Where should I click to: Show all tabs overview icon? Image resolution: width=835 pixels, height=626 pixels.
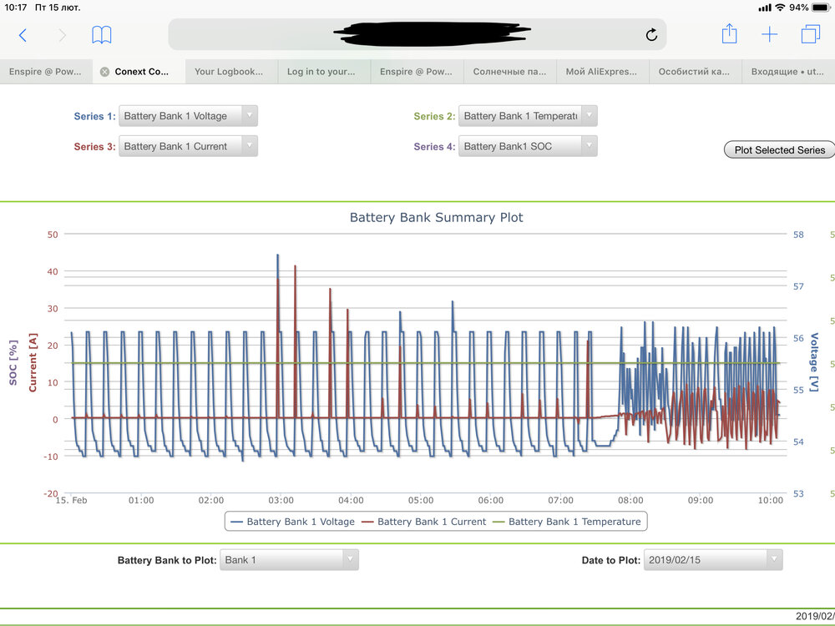point(810,35)
